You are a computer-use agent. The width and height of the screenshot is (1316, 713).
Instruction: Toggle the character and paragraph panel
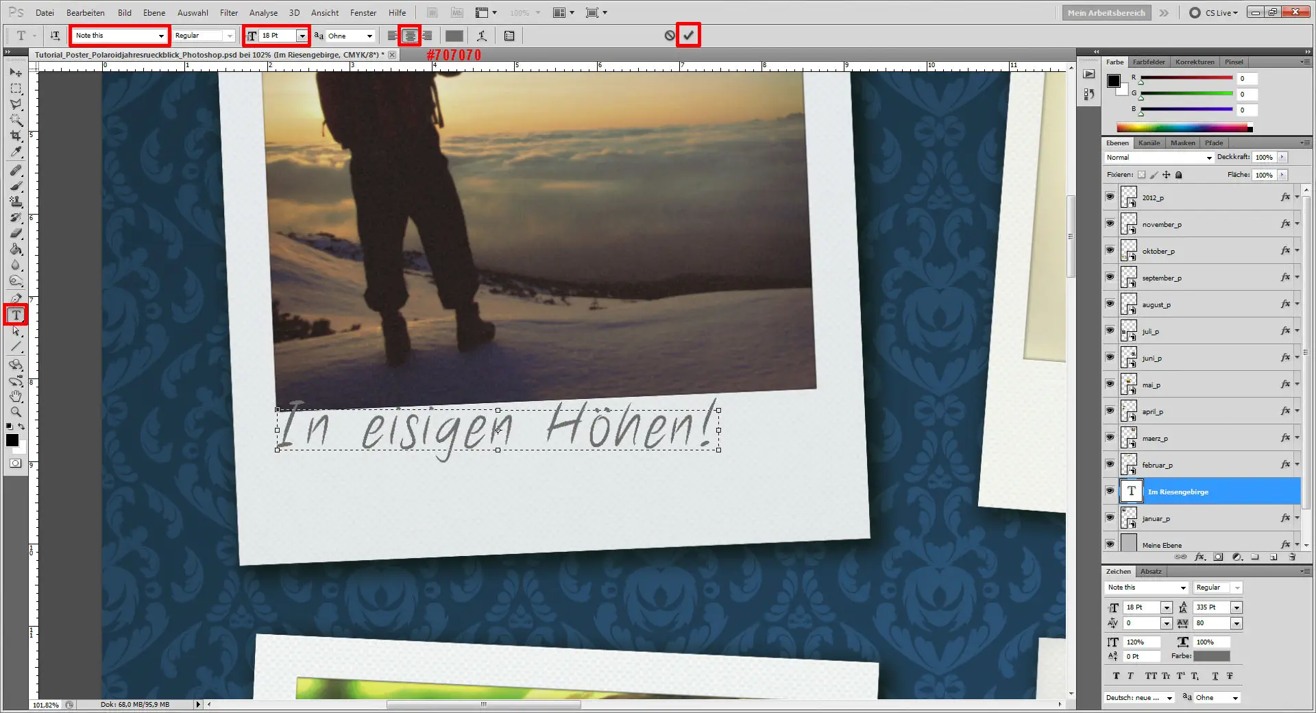coord(509,36)
